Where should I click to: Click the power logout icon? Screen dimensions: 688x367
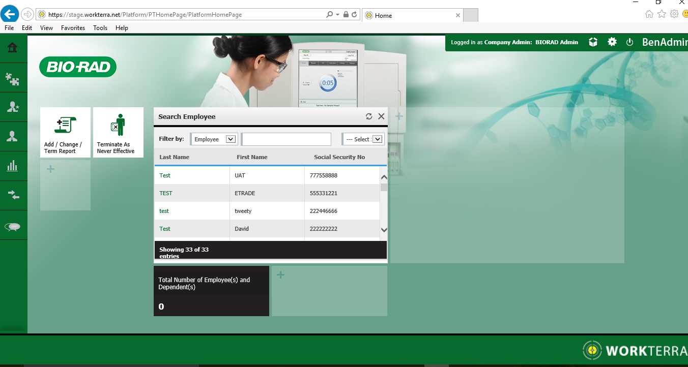click(x=629, y=42)
